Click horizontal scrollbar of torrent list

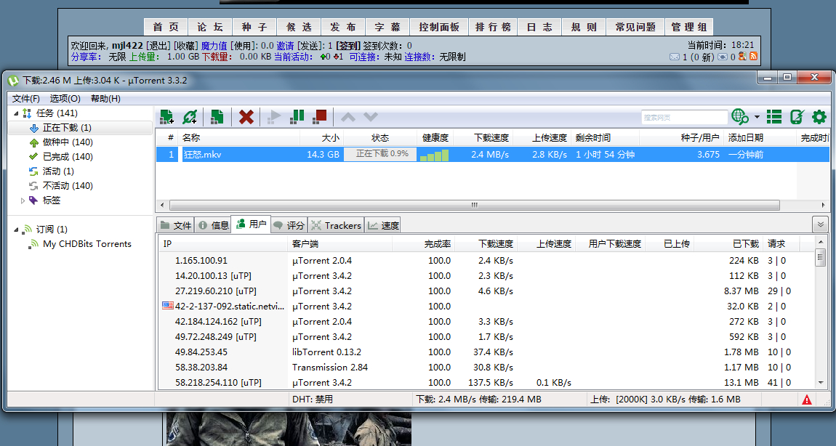point(474,205)
